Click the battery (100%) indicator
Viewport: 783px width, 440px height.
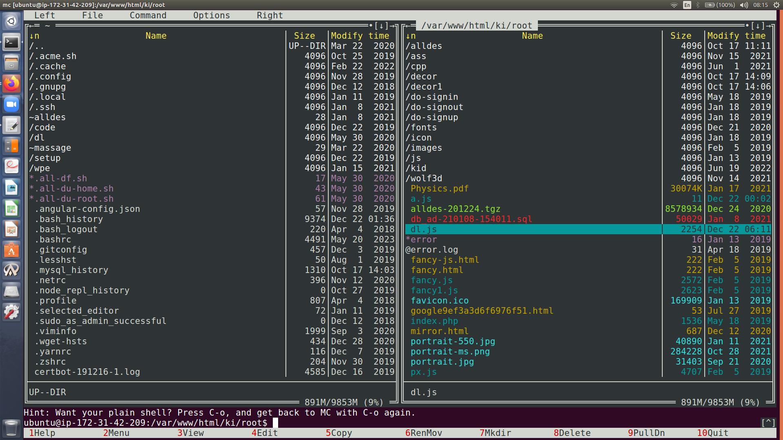tap(720, 5)
